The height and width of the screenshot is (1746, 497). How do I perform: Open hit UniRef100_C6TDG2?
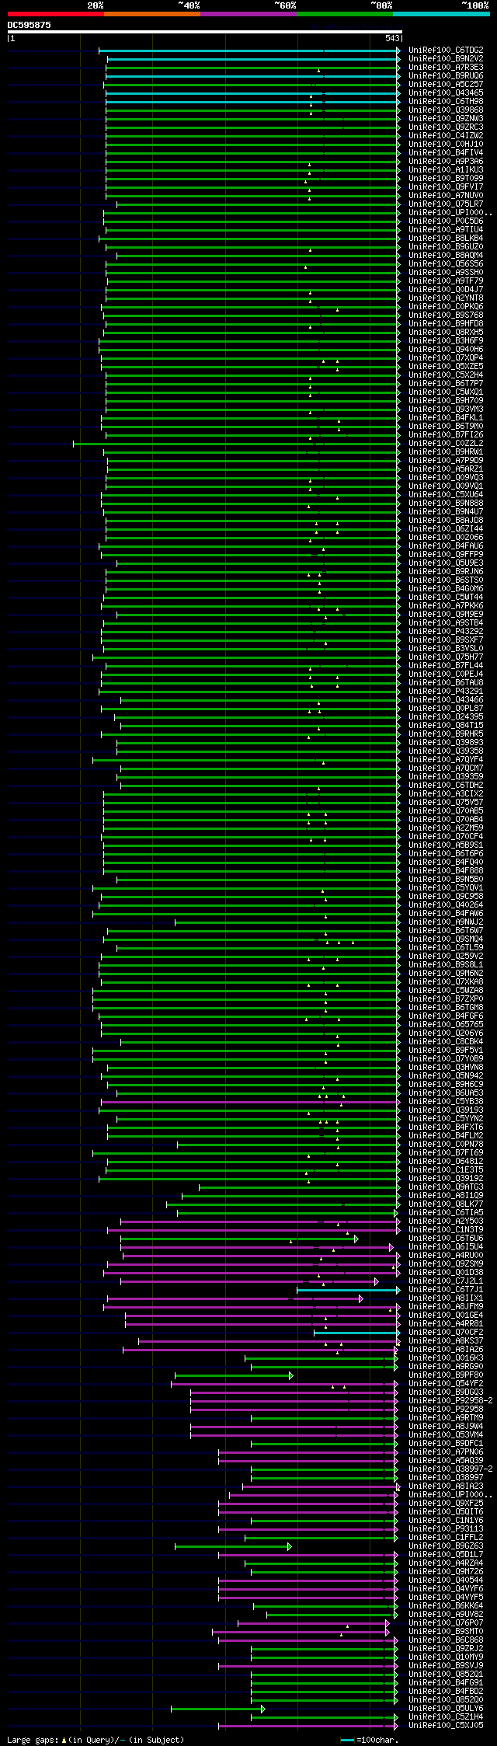pyautogui.click(x=446, y=51)
